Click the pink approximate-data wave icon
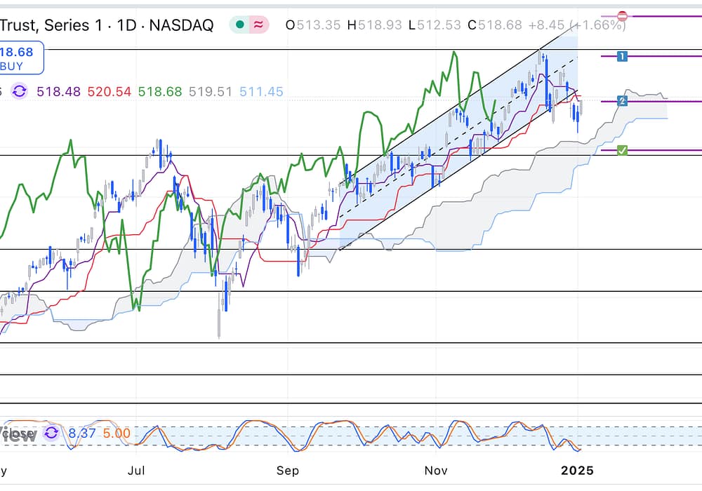 [259, 25]
